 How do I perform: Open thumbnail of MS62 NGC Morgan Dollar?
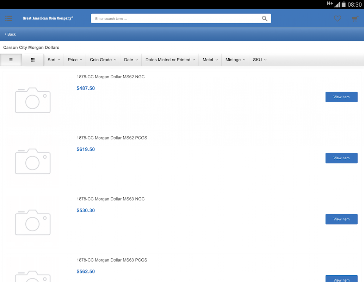(x=33, y=100)
